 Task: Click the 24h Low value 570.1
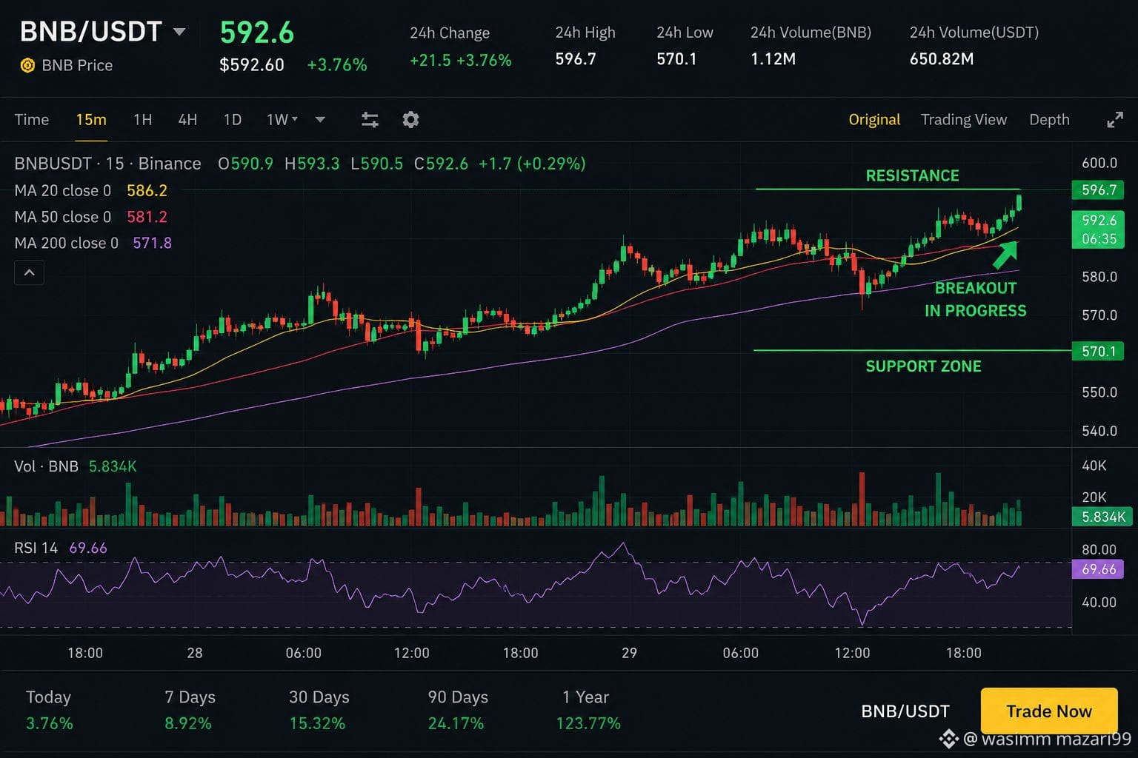676,58
